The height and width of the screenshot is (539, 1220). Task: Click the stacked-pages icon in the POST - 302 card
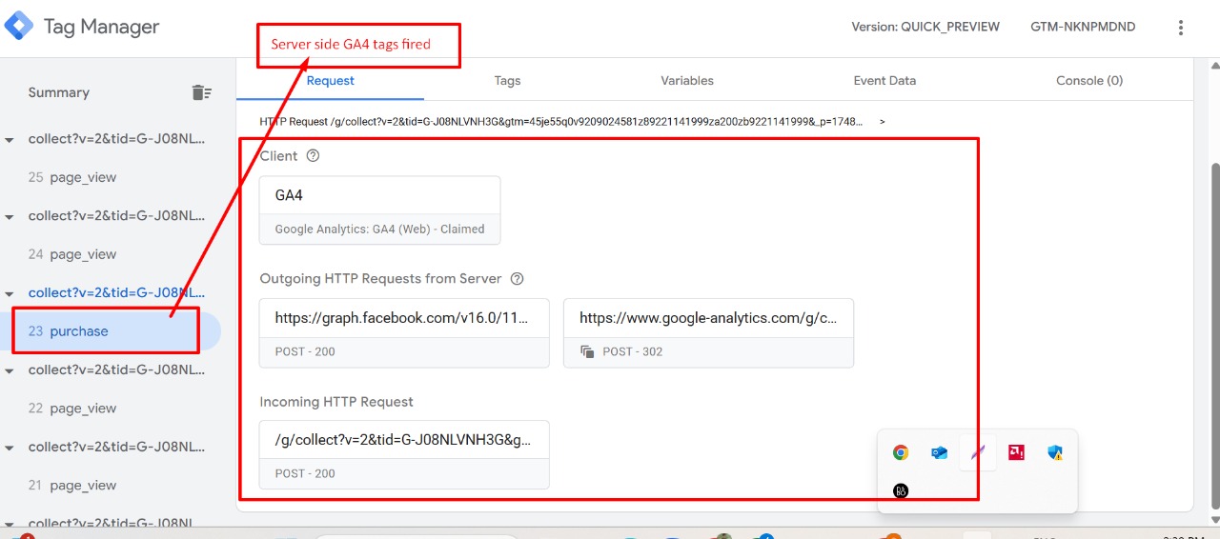point(587,352)
